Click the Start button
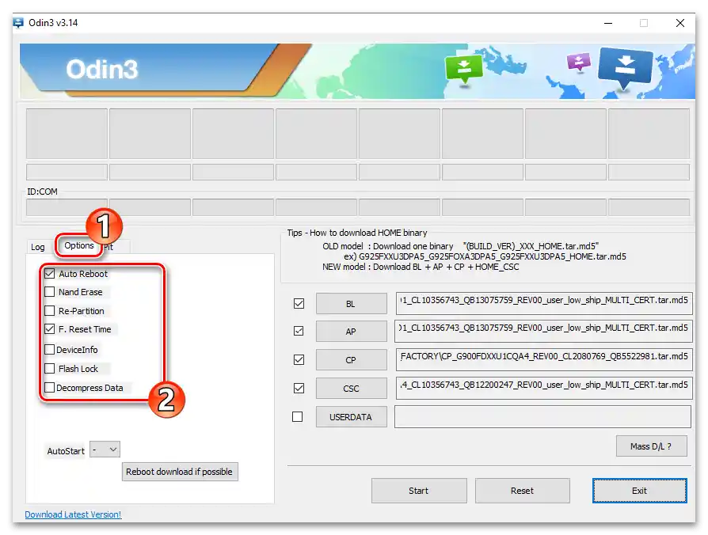Viewport: 708px width, 535px height. pos(419,491)
